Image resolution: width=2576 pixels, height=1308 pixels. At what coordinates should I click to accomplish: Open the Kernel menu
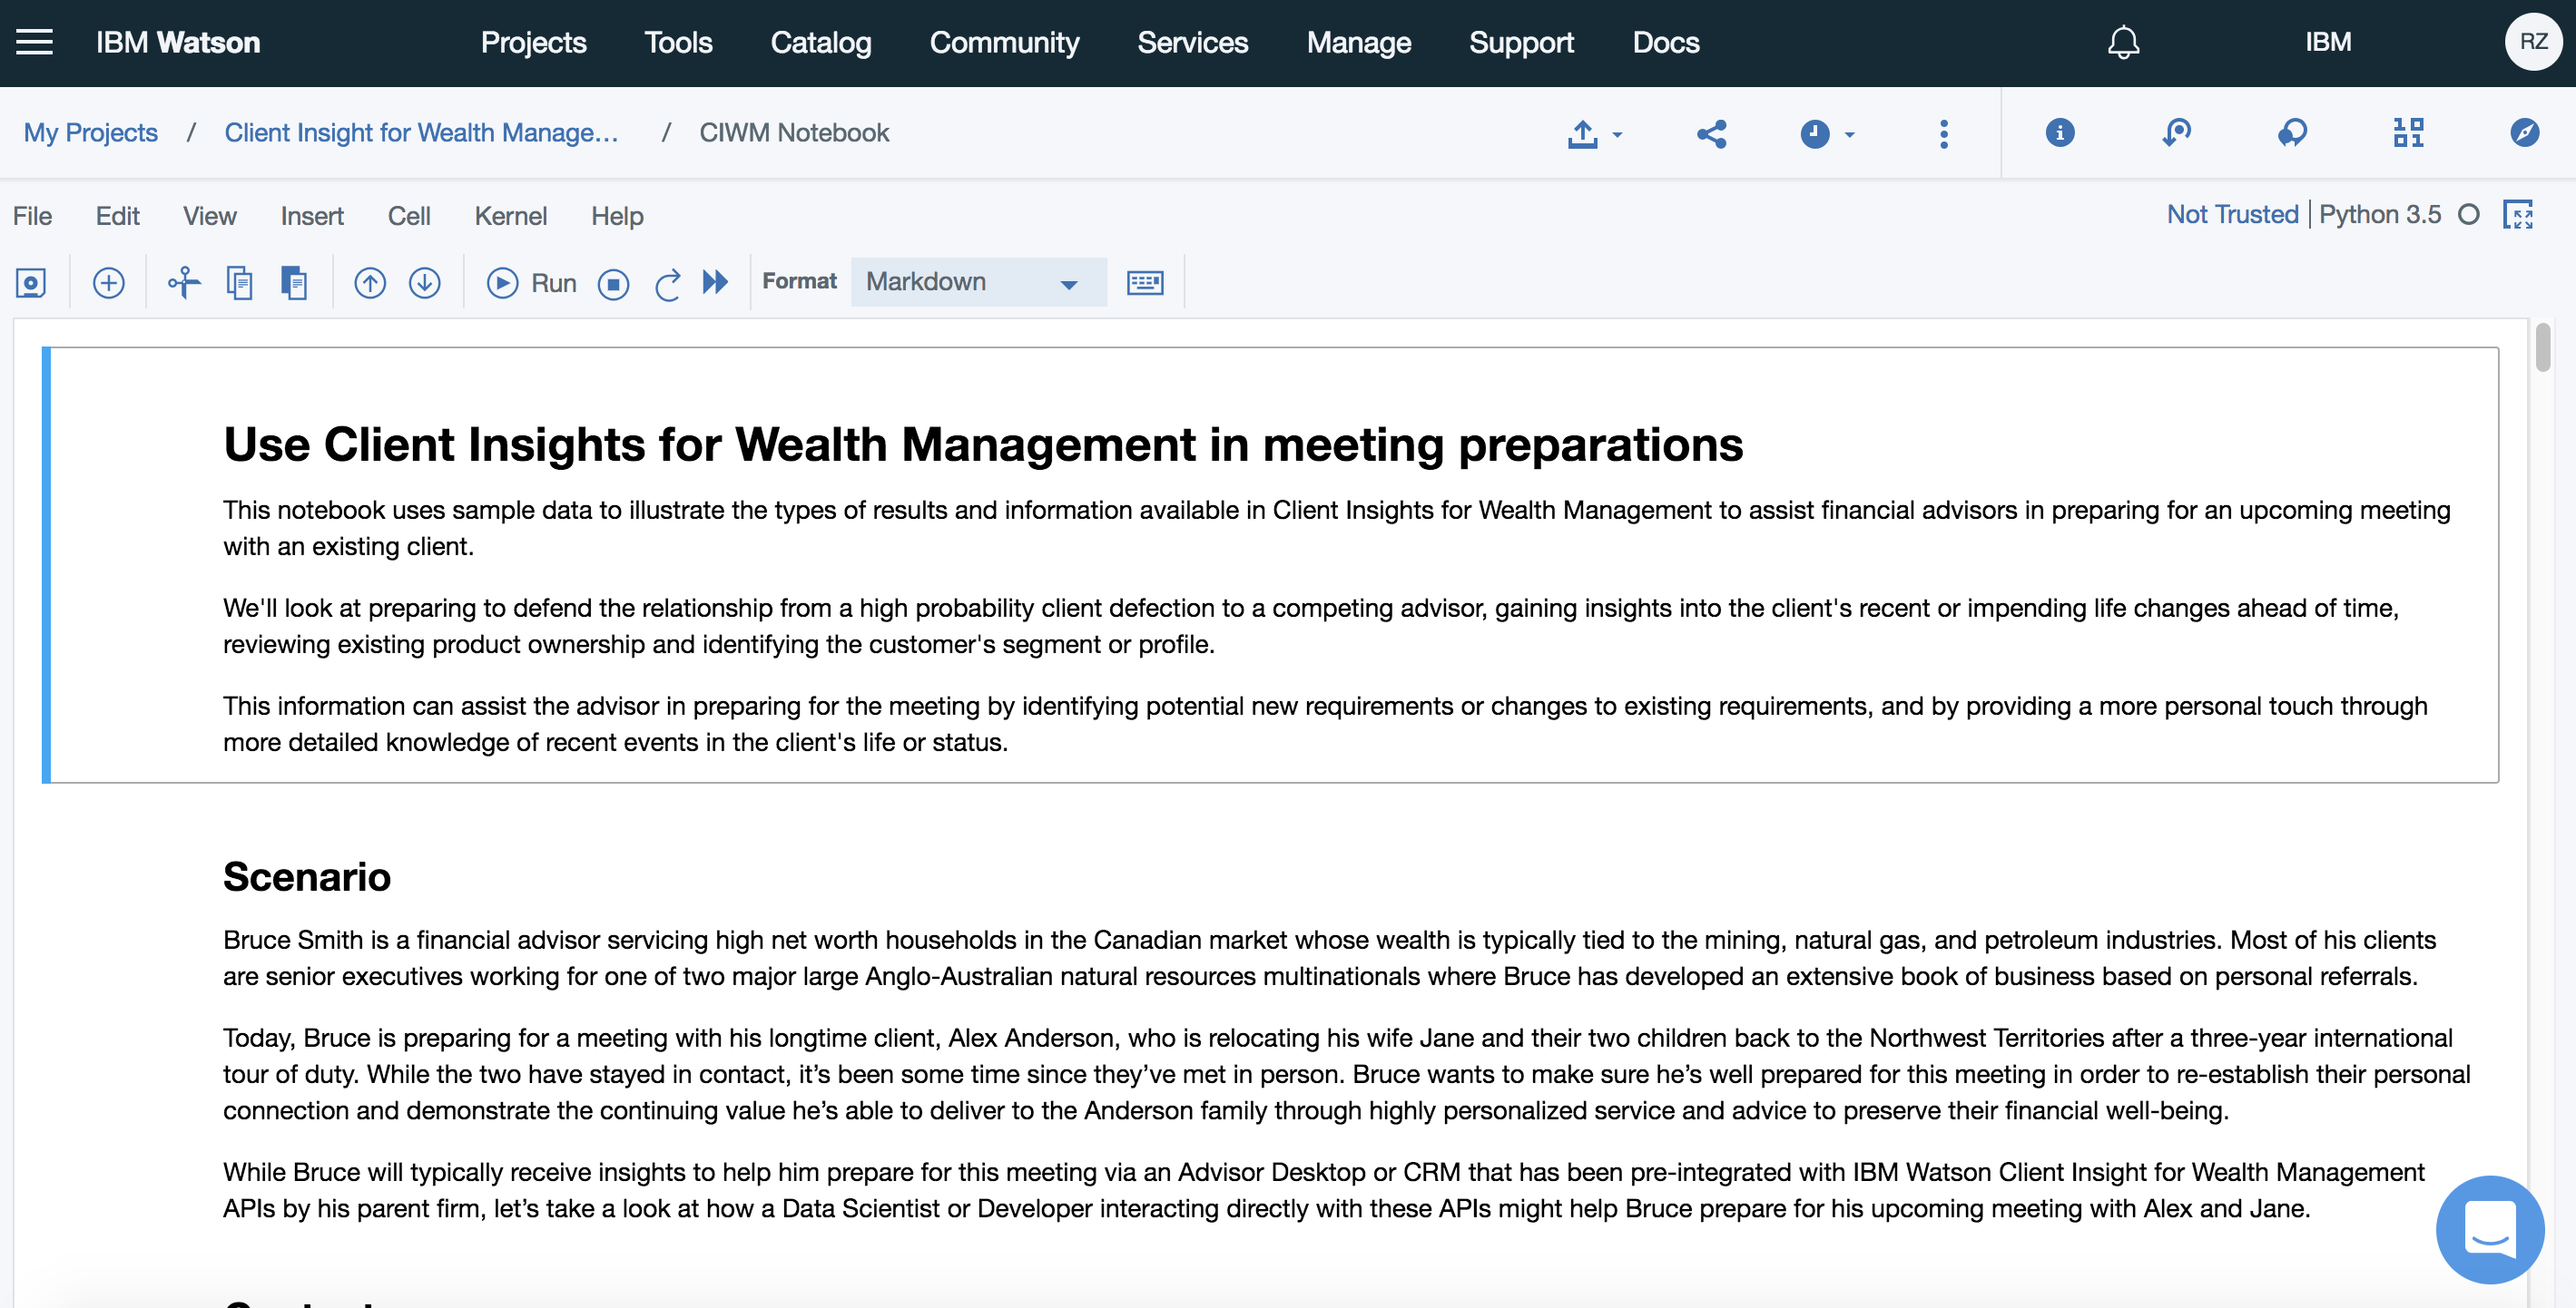coord(510,216)
